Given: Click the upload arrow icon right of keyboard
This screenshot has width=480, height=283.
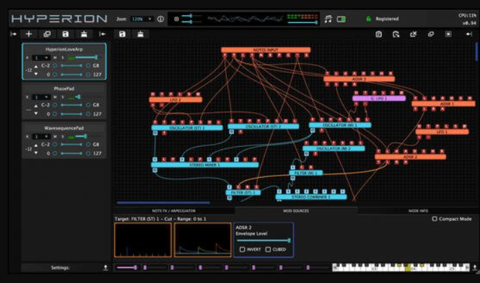Looking at the screenshot, I should pos(474,268).
